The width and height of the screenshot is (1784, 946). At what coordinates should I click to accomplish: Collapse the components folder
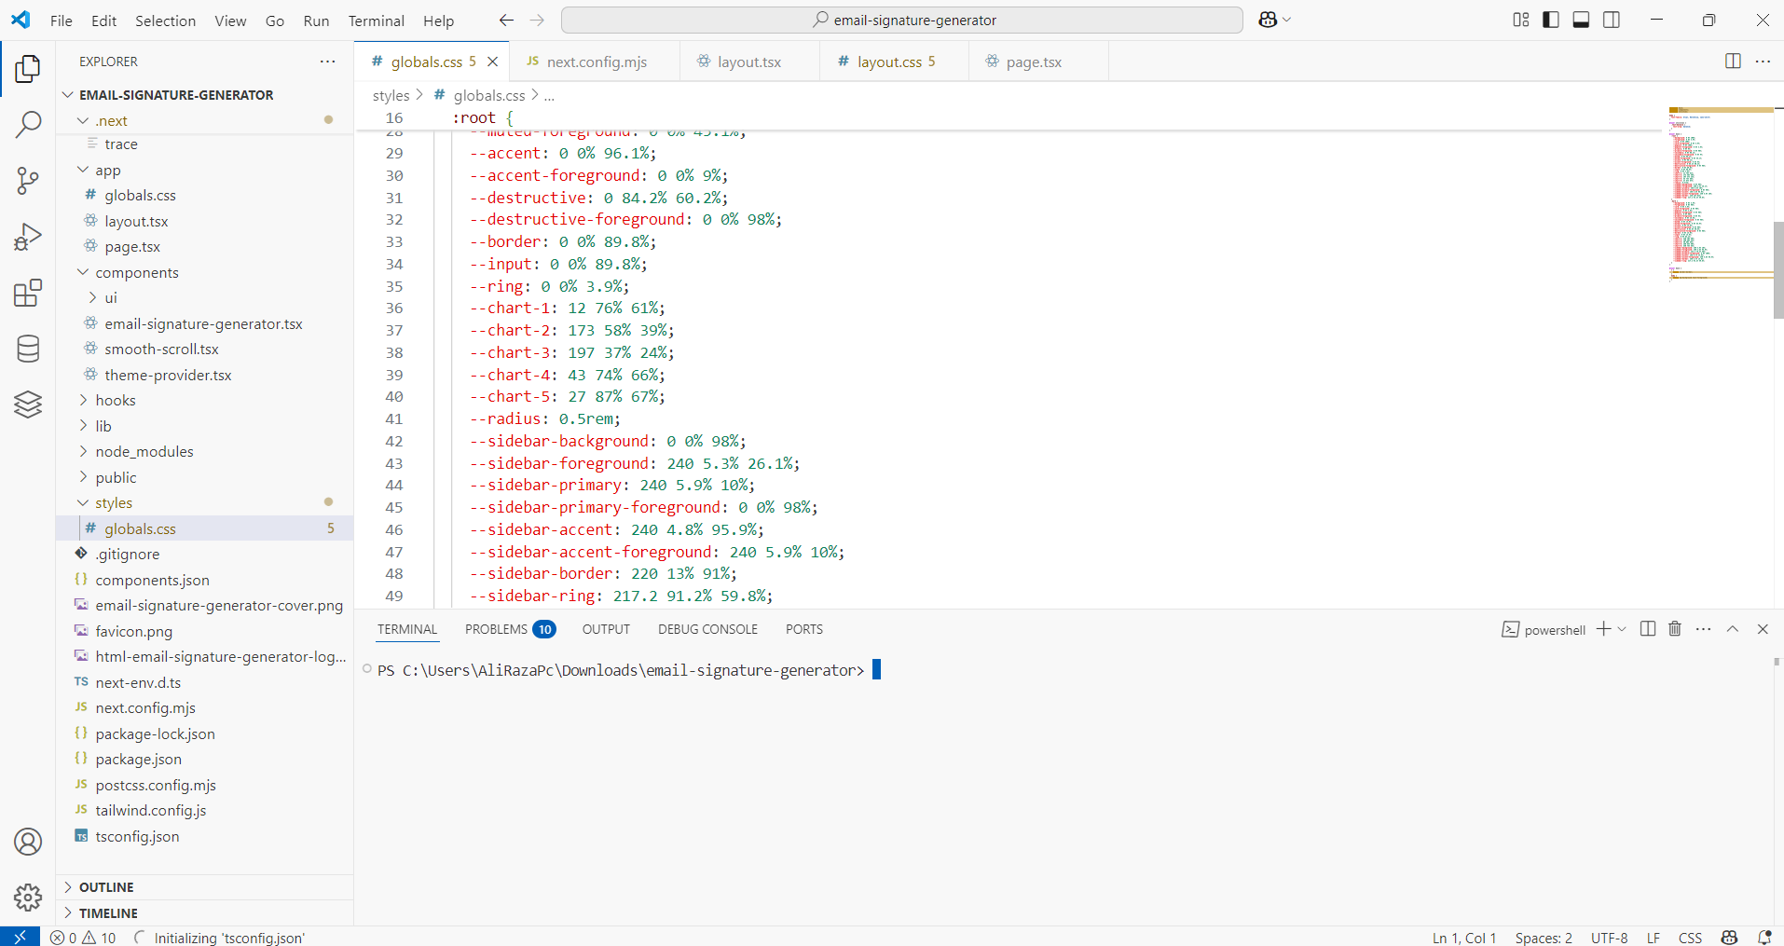click(83, 272)
